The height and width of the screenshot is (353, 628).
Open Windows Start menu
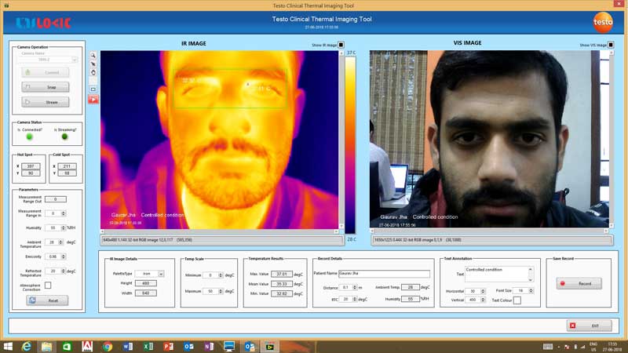[8, 346]
